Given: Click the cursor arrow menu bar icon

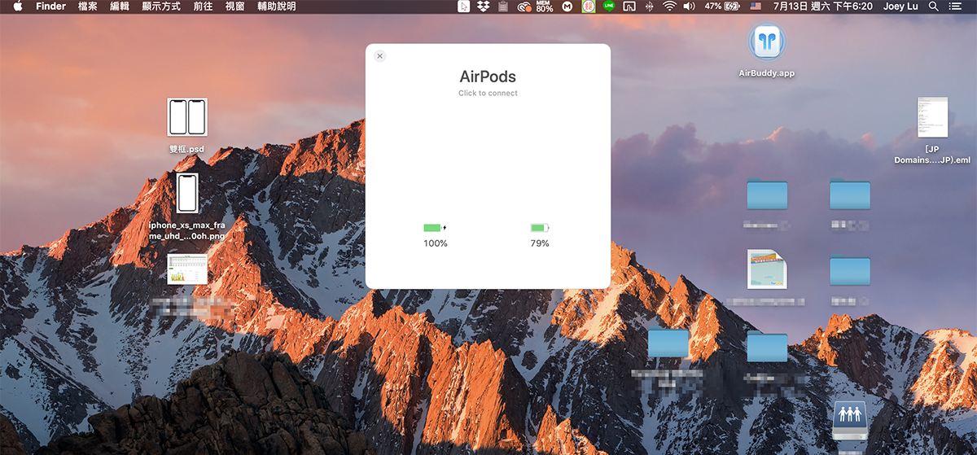Looking at the screenshot, I should click(x=463, y=7).
